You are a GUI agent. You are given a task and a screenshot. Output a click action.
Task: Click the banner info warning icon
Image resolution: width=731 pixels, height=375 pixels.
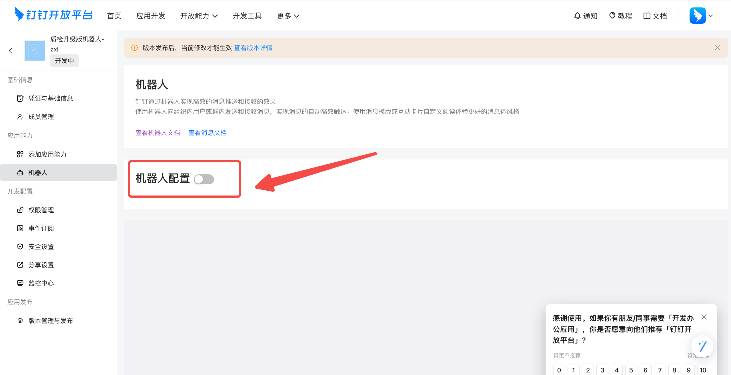[x=134, y=48]
